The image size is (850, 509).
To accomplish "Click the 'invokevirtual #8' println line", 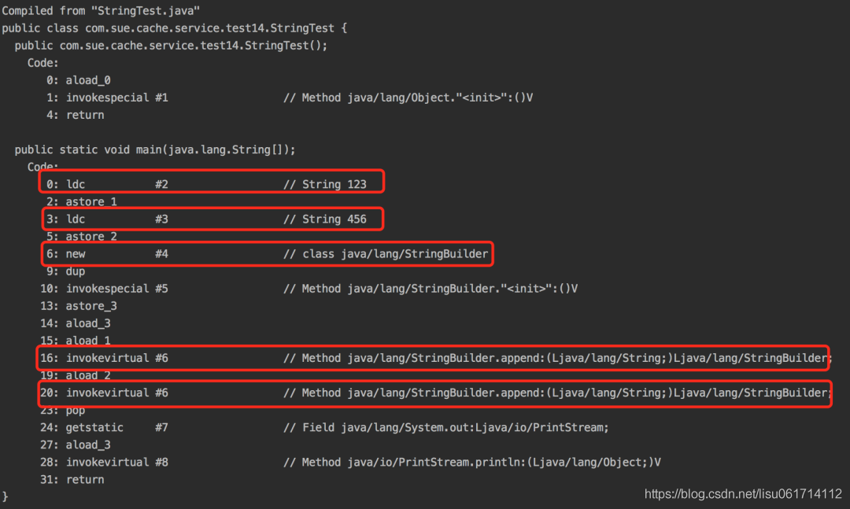I will coord(350,463).
